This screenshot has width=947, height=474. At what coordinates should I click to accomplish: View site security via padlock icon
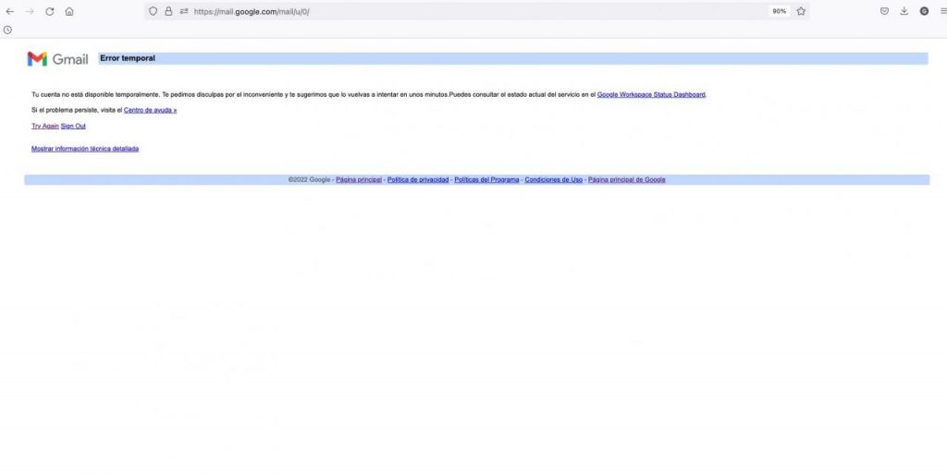pyautogui.click(x=168, y=11)
